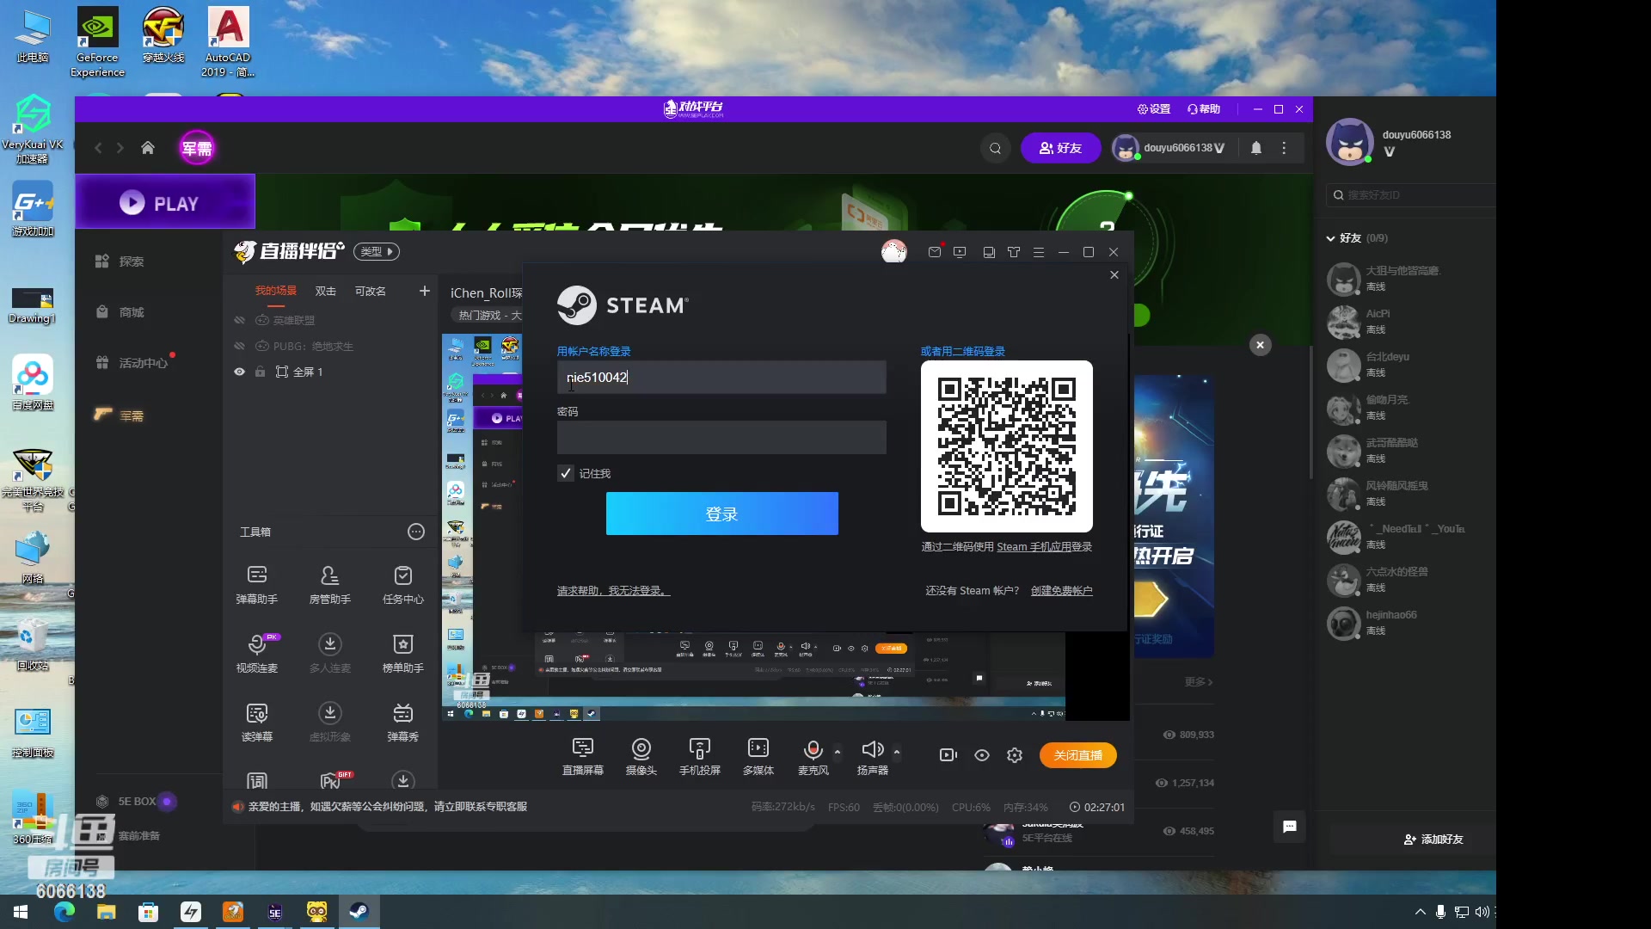Open the chat message bubble icon
The image size is (1651, 929).
coord(1290,827)
